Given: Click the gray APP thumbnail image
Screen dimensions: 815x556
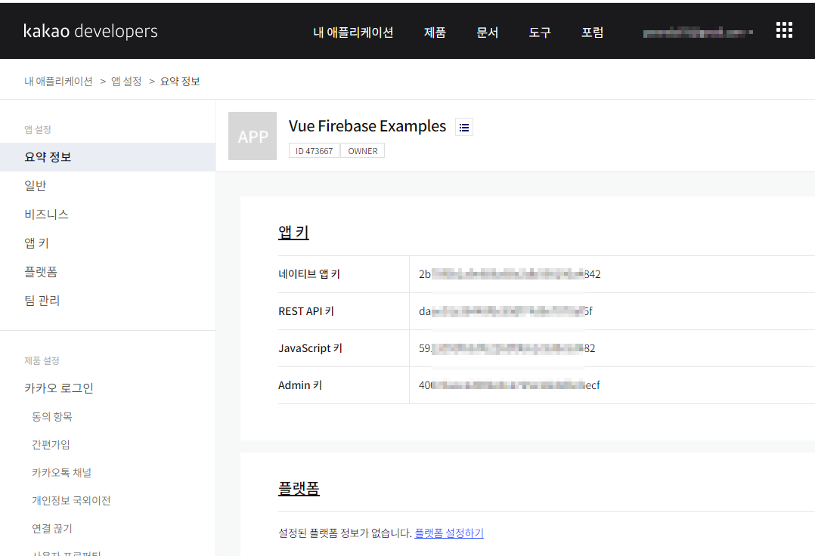Looking at the screenshot, I should (x=253, y=136).
